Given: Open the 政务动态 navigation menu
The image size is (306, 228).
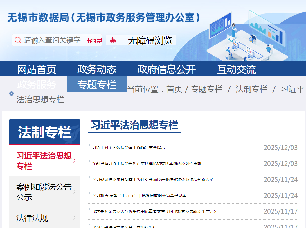Looking at the screenshot, I should coord(97,69).
